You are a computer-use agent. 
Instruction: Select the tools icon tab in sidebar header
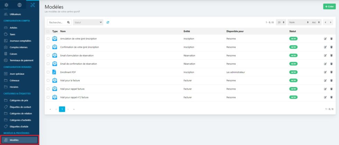pyautogui.click(x=33, y=5)
